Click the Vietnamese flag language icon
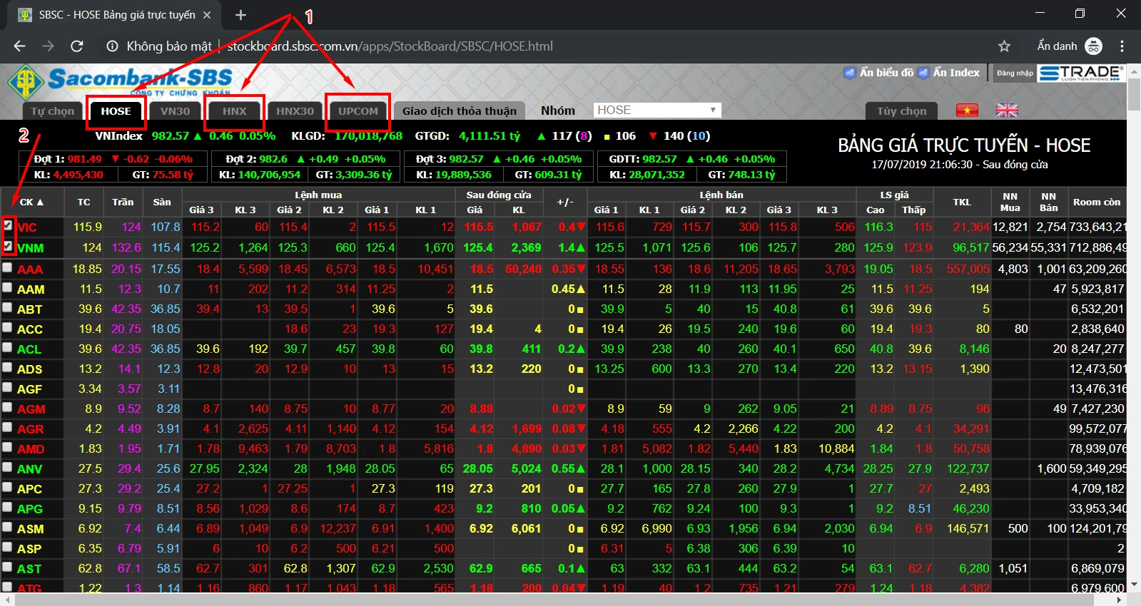The image size is (1141, 606). tap(967, 110)
